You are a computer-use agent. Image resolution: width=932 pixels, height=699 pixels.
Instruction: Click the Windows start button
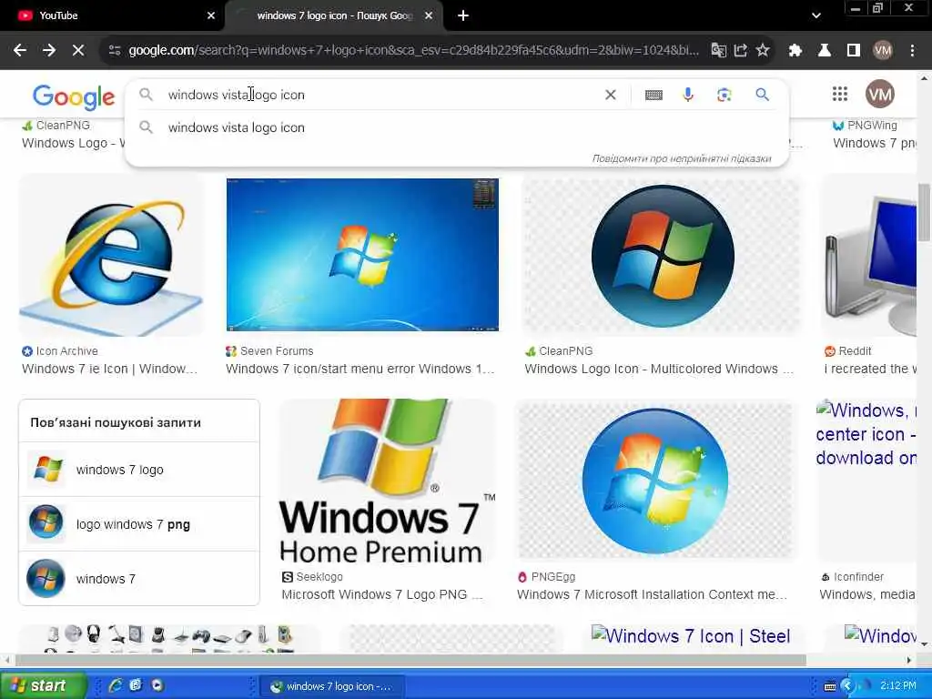42,686
